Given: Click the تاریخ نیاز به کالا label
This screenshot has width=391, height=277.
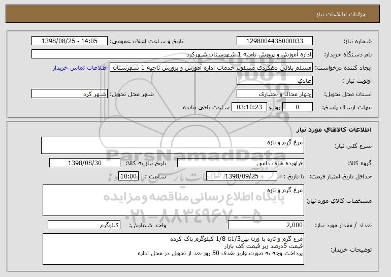Looking at the screenshot, I should point(146,163).
